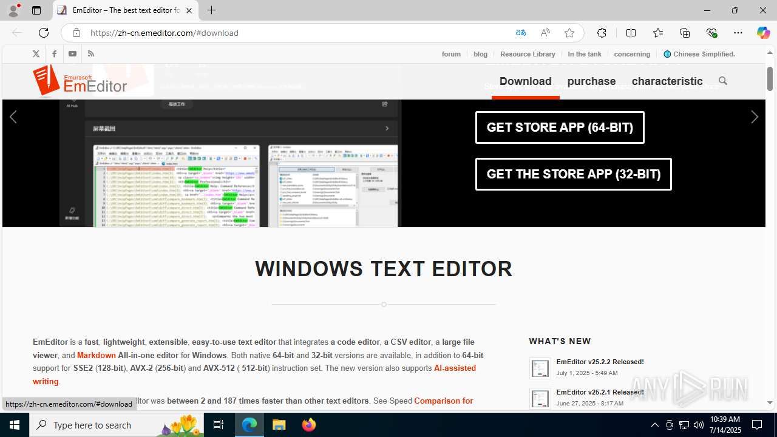
Task: Close the EmEditor browser tab
Action: [189, 10]
